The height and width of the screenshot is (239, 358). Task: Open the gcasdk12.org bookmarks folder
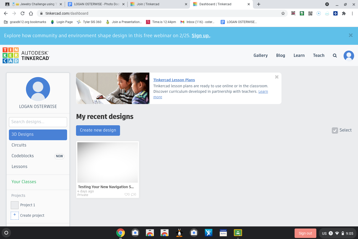tap(25, 22)
